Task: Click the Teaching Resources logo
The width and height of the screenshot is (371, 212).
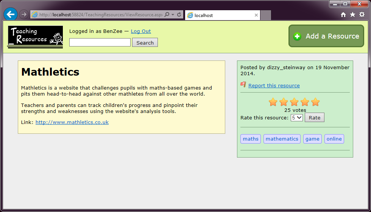Action: [x=35, y=37]
